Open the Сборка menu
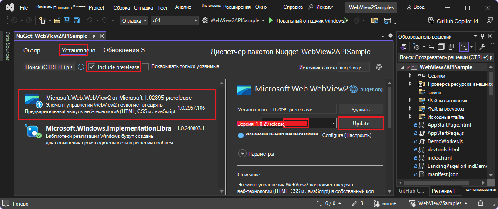The height and width of the screenshot is (209, 498). click(x=121, y=7)
